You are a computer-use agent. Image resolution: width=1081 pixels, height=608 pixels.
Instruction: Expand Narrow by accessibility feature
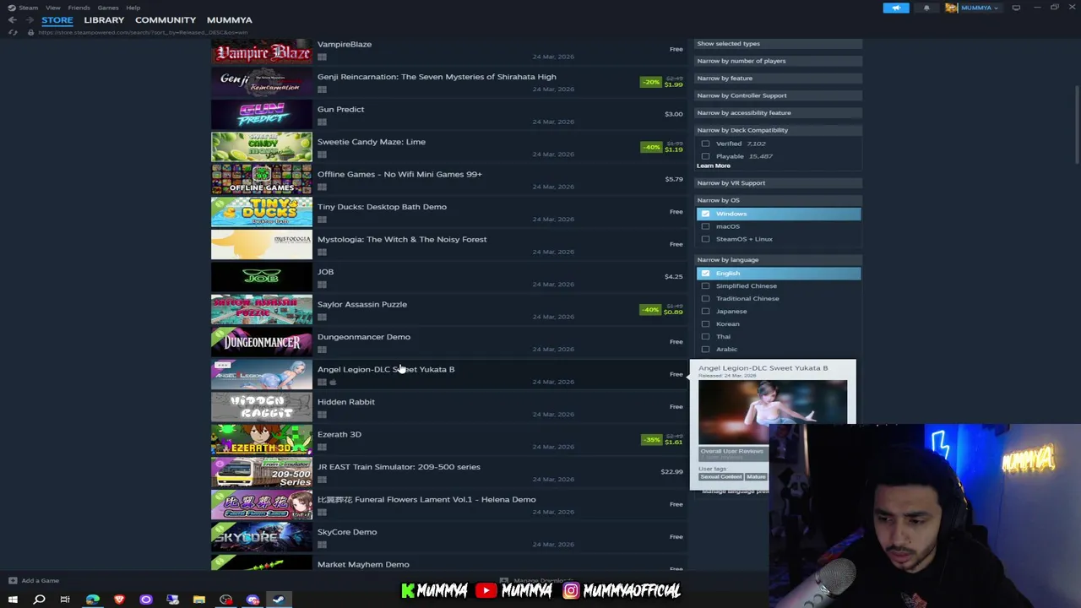tap(777, 112)
